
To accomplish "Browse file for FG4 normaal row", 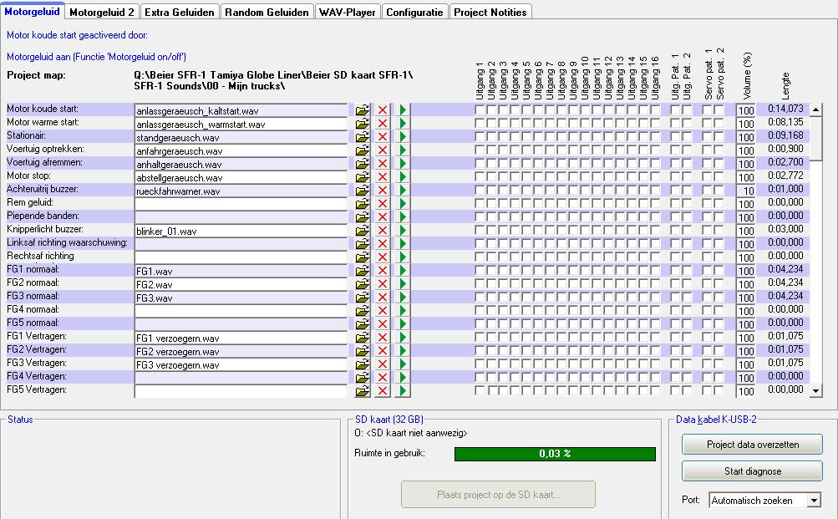I will [363, 311].
